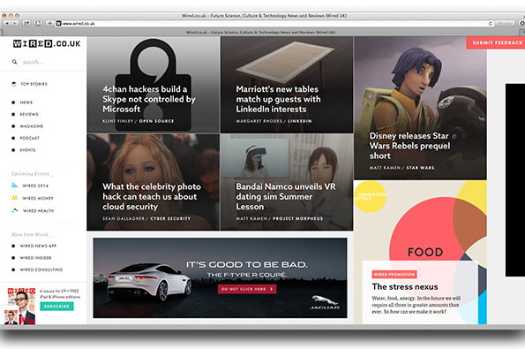Open the 4chan hackers Skype story
Image resolution: width=525 pixels, height=349 pixels.
point(149,99)
